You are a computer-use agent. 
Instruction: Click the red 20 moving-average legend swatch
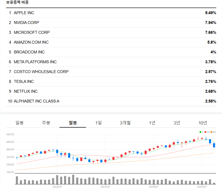(x=205, y=132)
